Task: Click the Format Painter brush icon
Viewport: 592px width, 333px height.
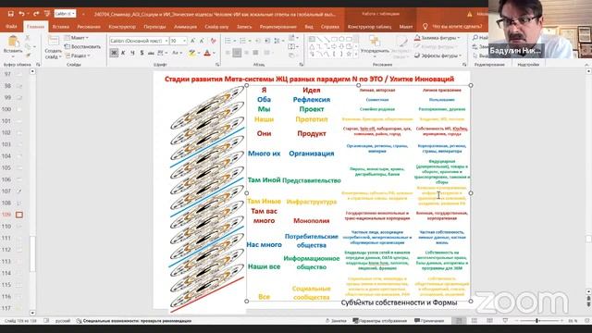Action: (x=28, y=55)
